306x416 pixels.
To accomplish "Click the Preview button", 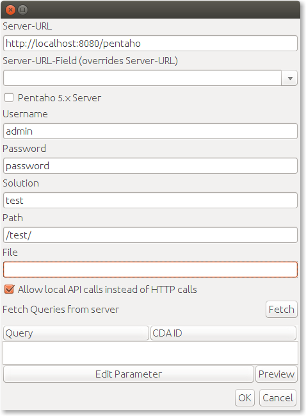I will (x=277, y=374).
